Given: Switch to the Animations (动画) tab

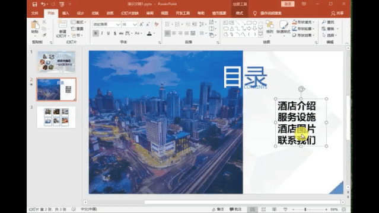Looking at the screenshot, I should (x=110, y=13).
